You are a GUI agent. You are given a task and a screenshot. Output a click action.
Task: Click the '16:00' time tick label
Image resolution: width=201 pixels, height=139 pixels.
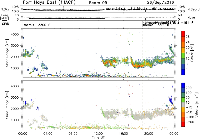(123, 134)
